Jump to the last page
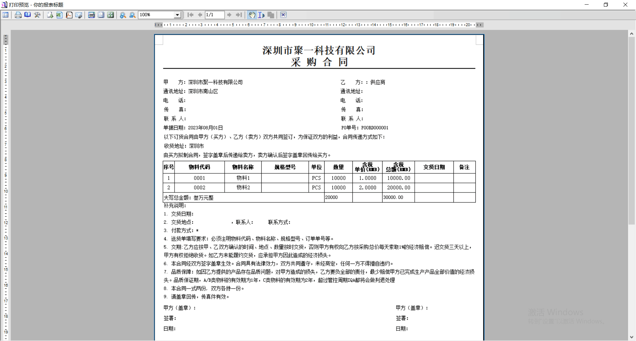 pyautogui.click(x=238, y=15)
